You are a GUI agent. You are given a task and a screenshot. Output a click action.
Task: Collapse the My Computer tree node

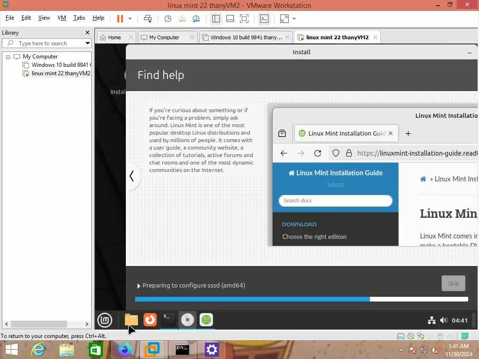[8, 57]
